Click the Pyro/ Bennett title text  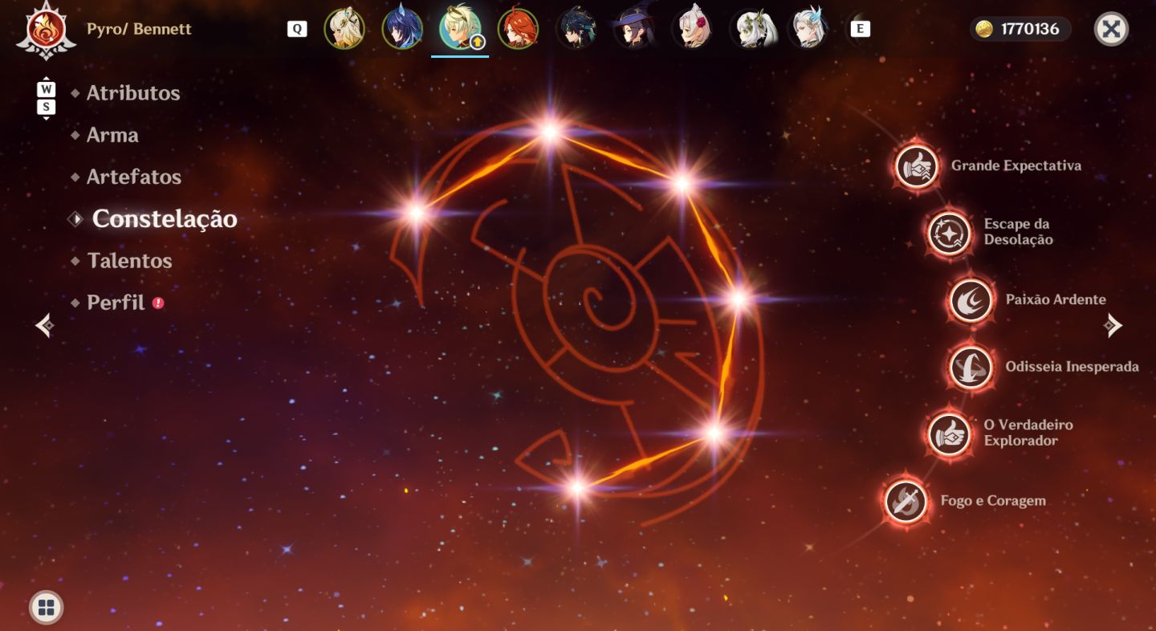tap(139, 29)
